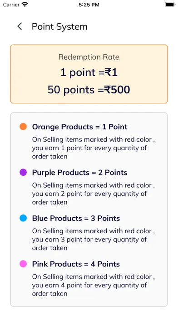The image size is (178, 317).
Task: Tap the back arrow icon
Action: point(20,26)
